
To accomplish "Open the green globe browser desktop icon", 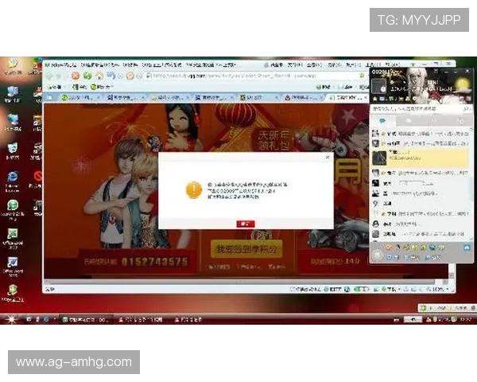I will 12,210.
